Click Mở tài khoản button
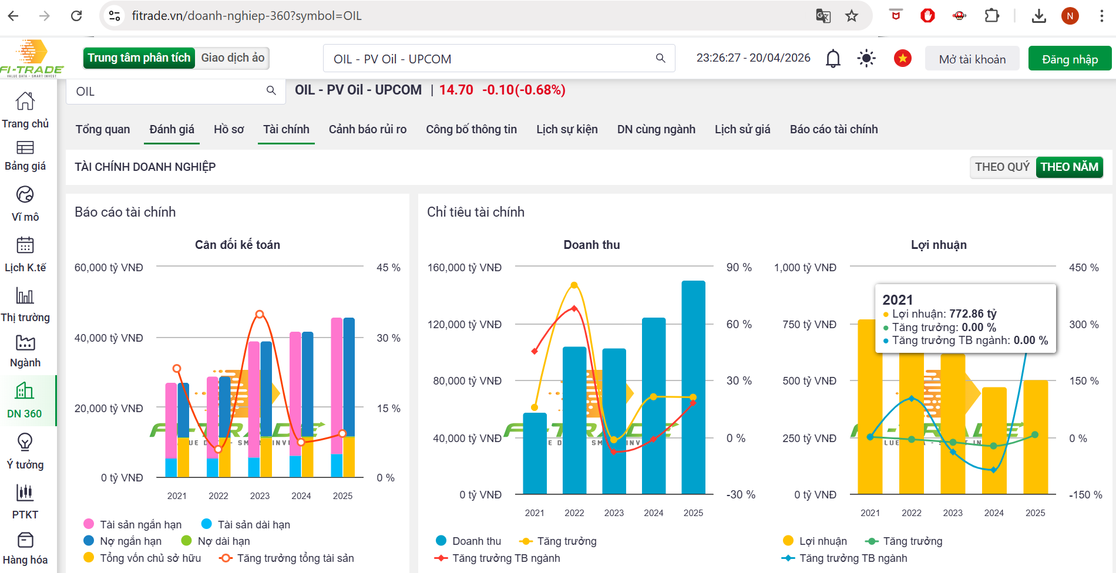Image resolution: width=1116 pixels, height=573 pixels. (x=972, y=59)
